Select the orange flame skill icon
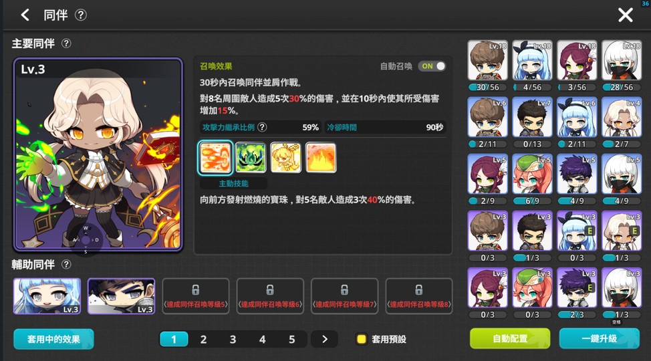The width and height of the screenshot is (651, 361). [x=321, y=158]
